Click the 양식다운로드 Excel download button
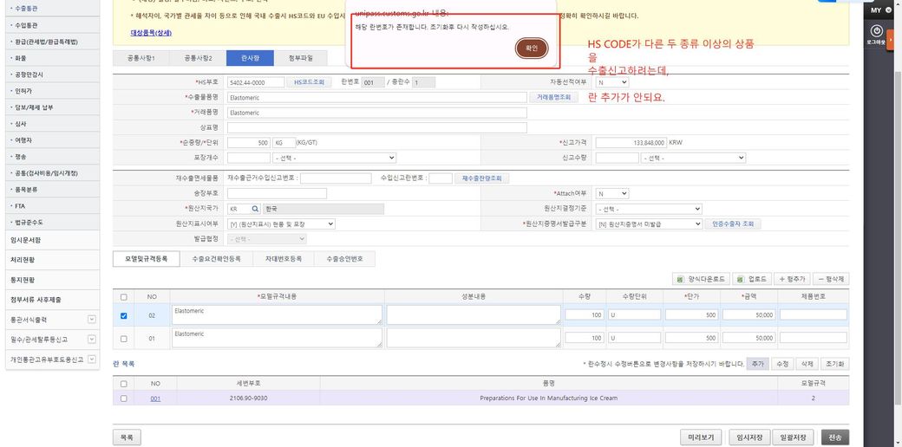Screen dimensions: 902x447 [701, 279]
